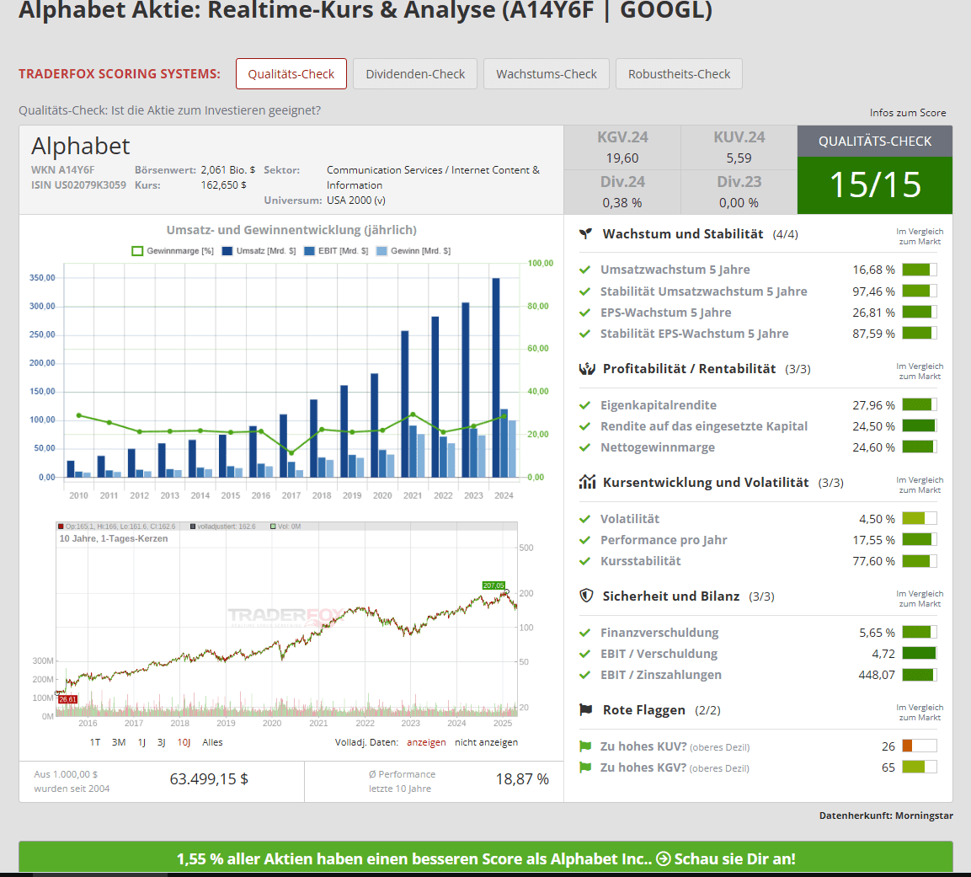
Task: Click the Sicherheit und Bilanz shield icon
Action: click(x=586, y=596)
